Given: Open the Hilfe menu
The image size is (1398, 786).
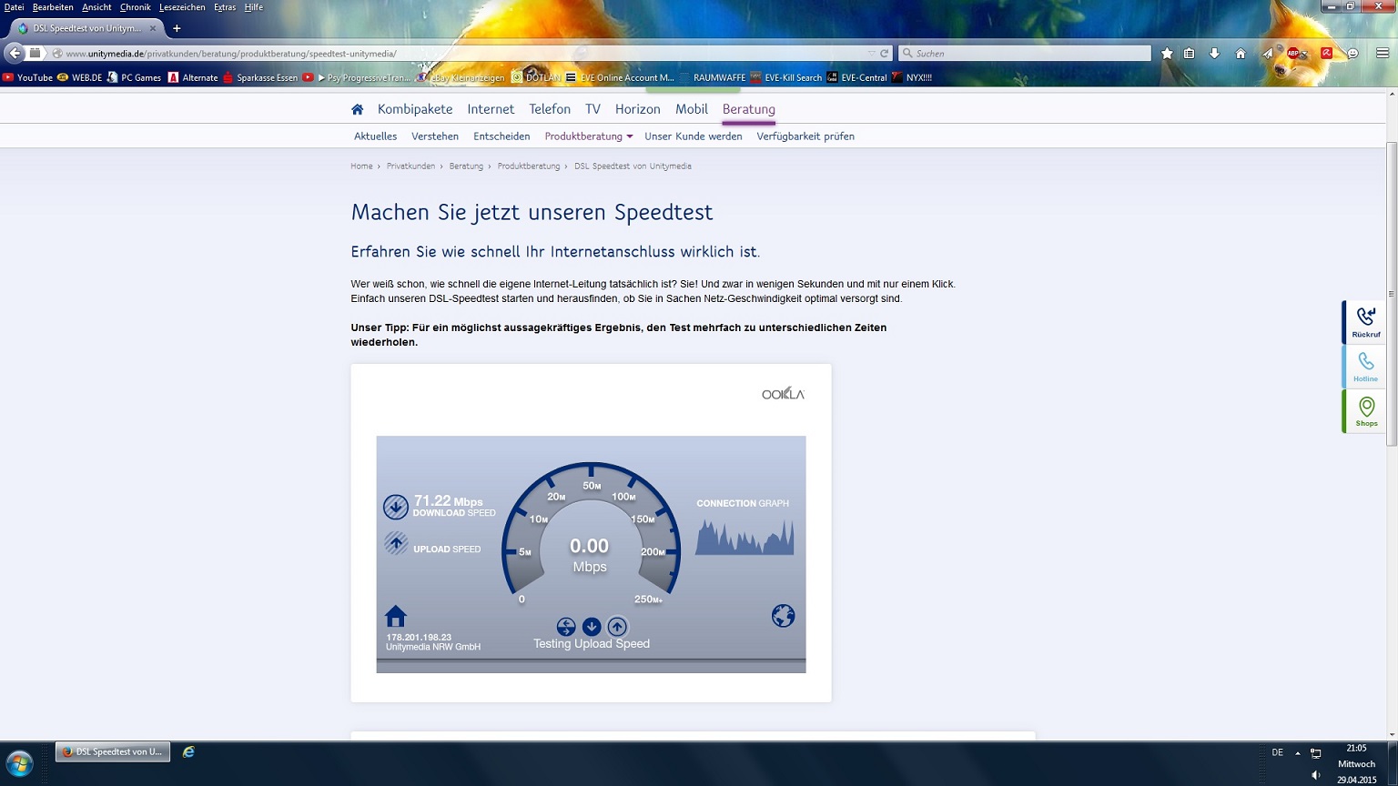Looking at the screenshot, I should pyautogui.click(x=254, y=7).
